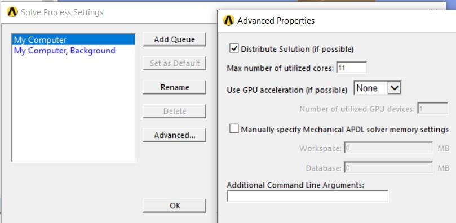Viewport: 456px width, 223px height.
Task: Click Rename for the selected queue
Action: click(175, 87)
